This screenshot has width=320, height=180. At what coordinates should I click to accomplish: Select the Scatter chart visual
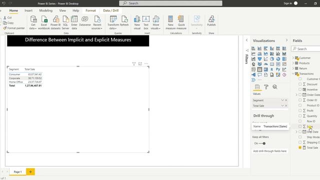pos(265,59)
